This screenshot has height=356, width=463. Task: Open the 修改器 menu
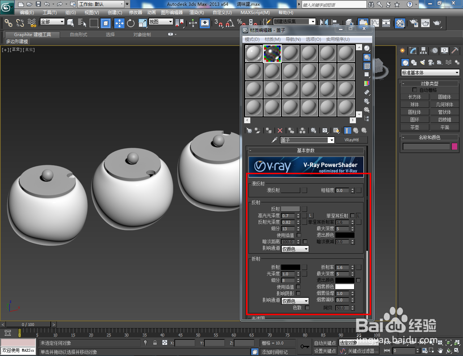tap(136, 13)
